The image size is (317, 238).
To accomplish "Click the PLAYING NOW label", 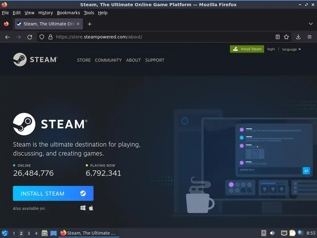I will [103, 165].
